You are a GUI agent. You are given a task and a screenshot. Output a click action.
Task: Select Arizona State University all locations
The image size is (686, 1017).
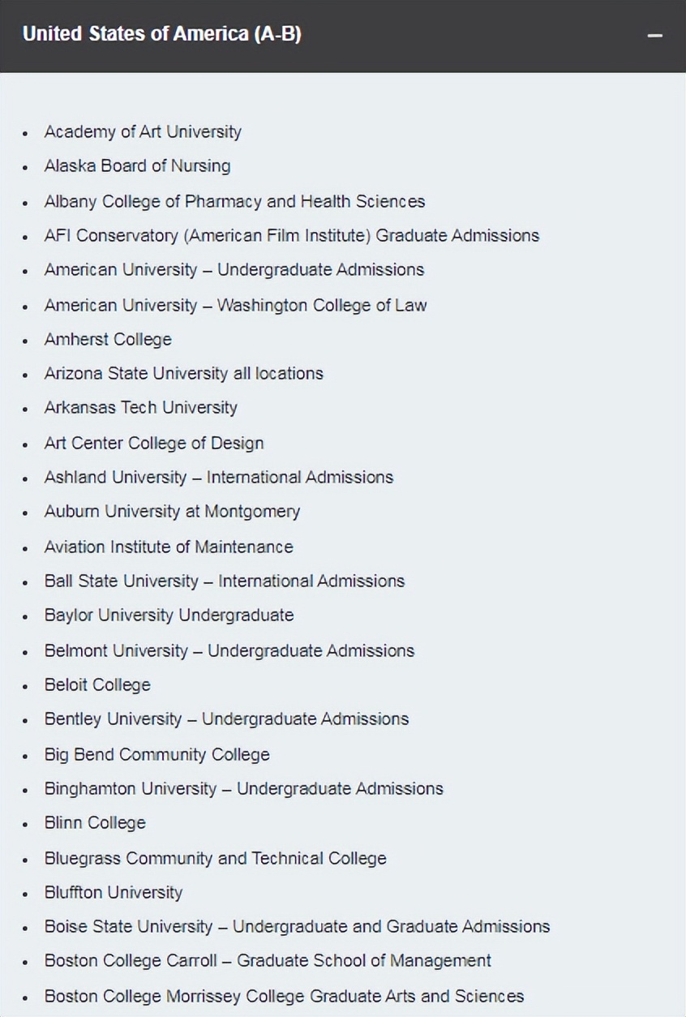[183, 374]
